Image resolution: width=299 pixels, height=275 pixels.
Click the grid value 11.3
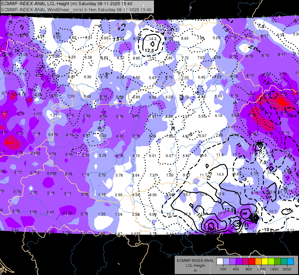click(x=220, y=155)
